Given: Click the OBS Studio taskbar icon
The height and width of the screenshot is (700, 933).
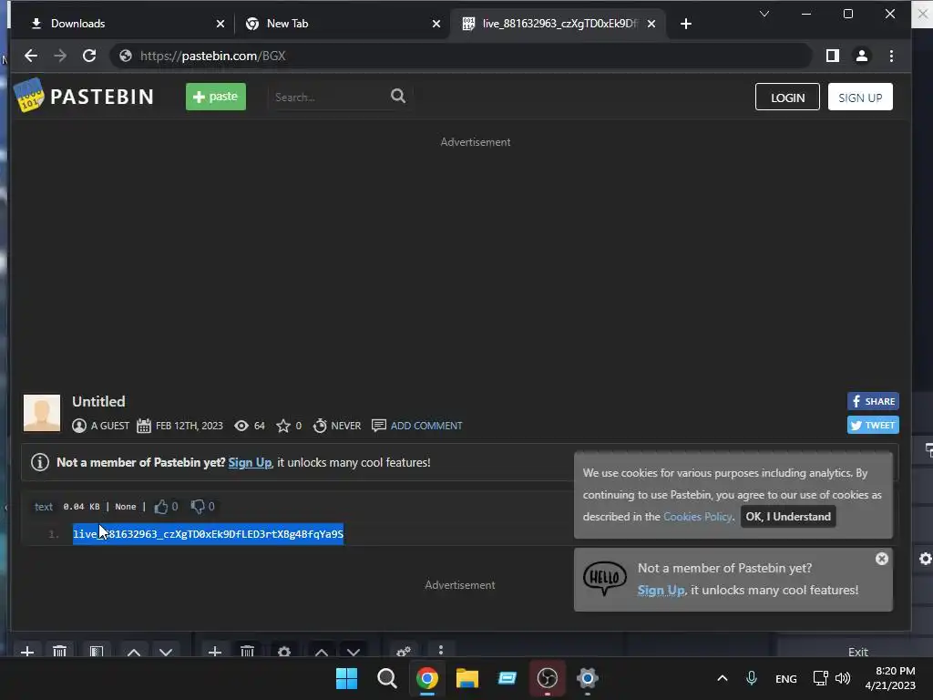Looking at the screenshot, I should (x=548, y=678).
